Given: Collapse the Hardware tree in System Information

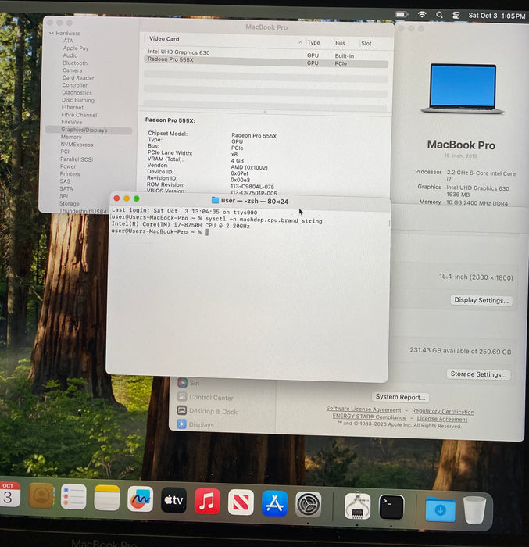Looking at the screenshot, I should [x=52, y=33].
